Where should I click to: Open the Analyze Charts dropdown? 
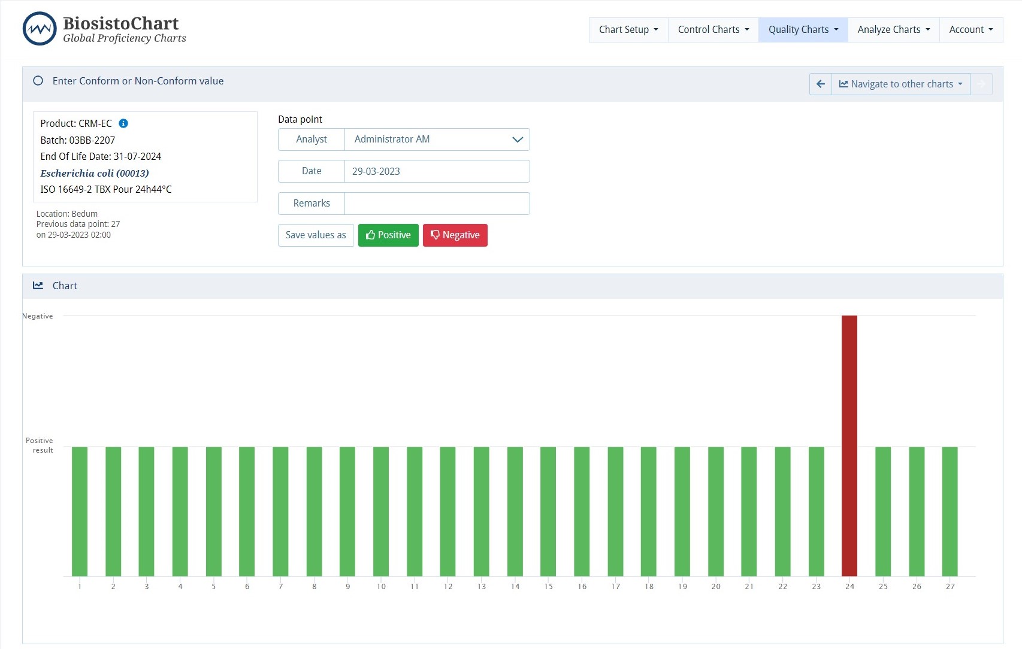pos(893,29)
